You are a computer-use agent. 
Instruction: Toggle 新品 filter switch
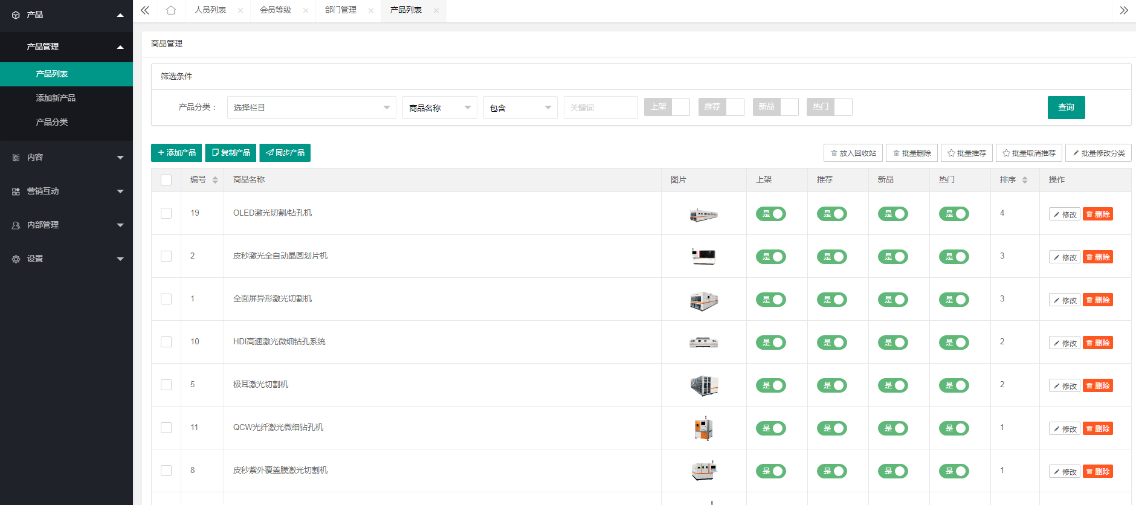point(776,107)
